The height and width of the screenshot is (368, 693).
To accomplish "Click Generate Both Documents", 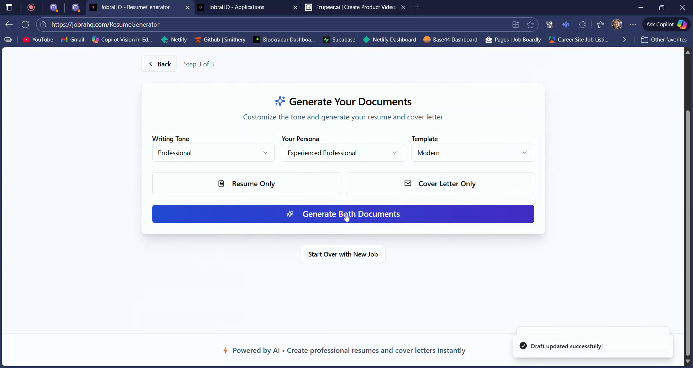I will click(x=343, y=214).
